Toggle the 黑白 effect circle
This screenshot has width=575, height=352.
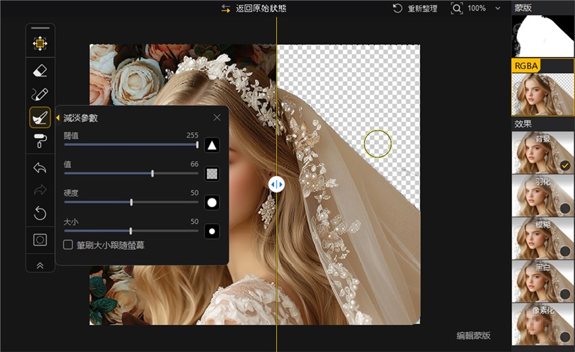tap(565, 294)
